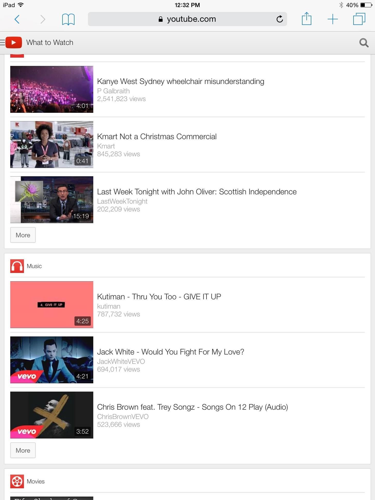
Task: Select the Movies section heading
Action: 36,481
